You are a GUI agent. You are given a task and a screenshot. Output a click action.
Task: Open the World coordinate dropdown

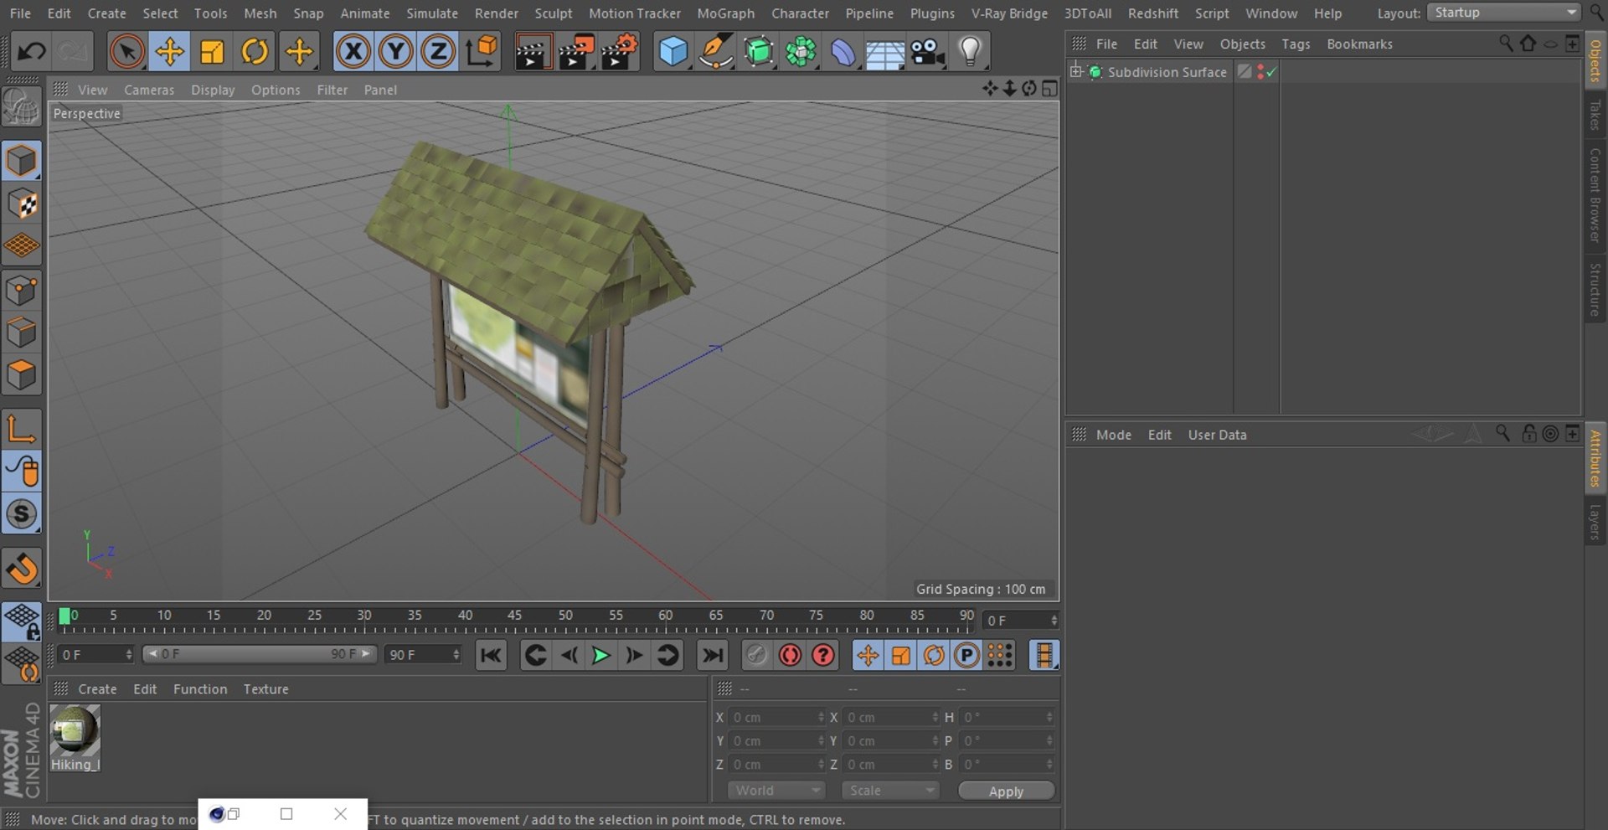point(776,791)
